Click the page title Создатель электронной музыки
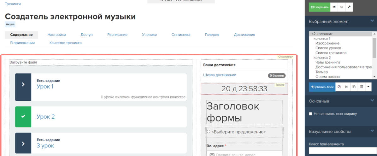This screenshot has width=377, height=156. [70, 17]
